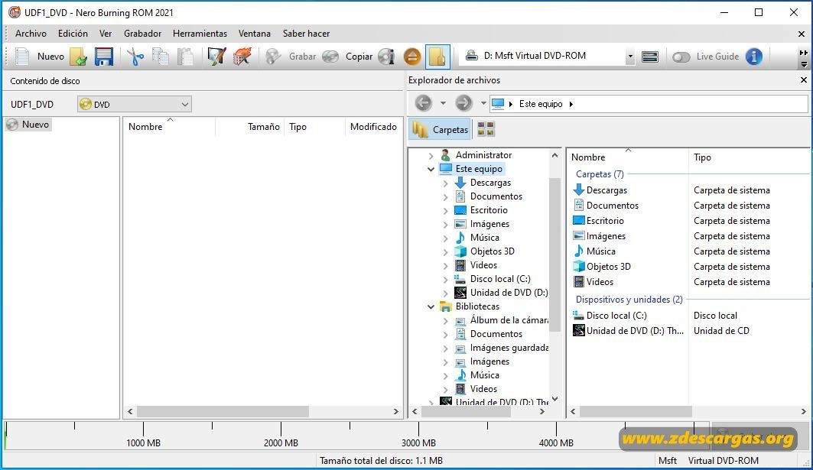Screen dimensions: 813x470
Task: Click the file list horizontal scrollbar
Action: [636, 411]
